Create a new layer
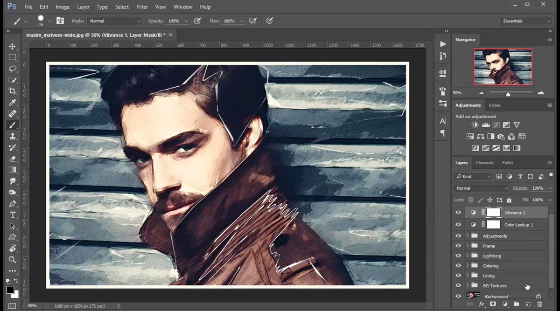560x311 pixels. click(528, 304)
